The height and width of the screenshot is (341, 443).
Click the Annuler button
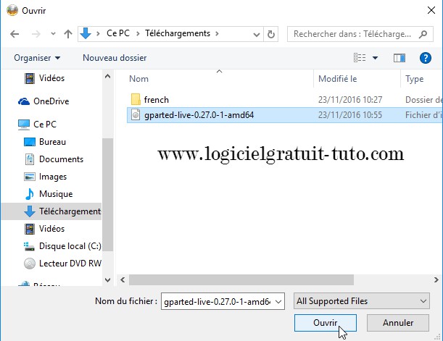(x=398, y=323)
